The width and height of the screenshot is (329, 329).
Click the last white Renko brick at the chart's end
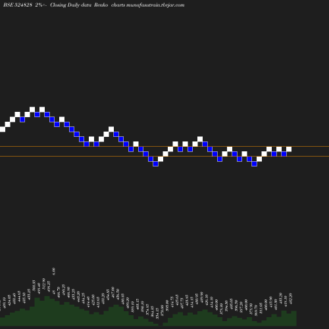tap(289, 149)
